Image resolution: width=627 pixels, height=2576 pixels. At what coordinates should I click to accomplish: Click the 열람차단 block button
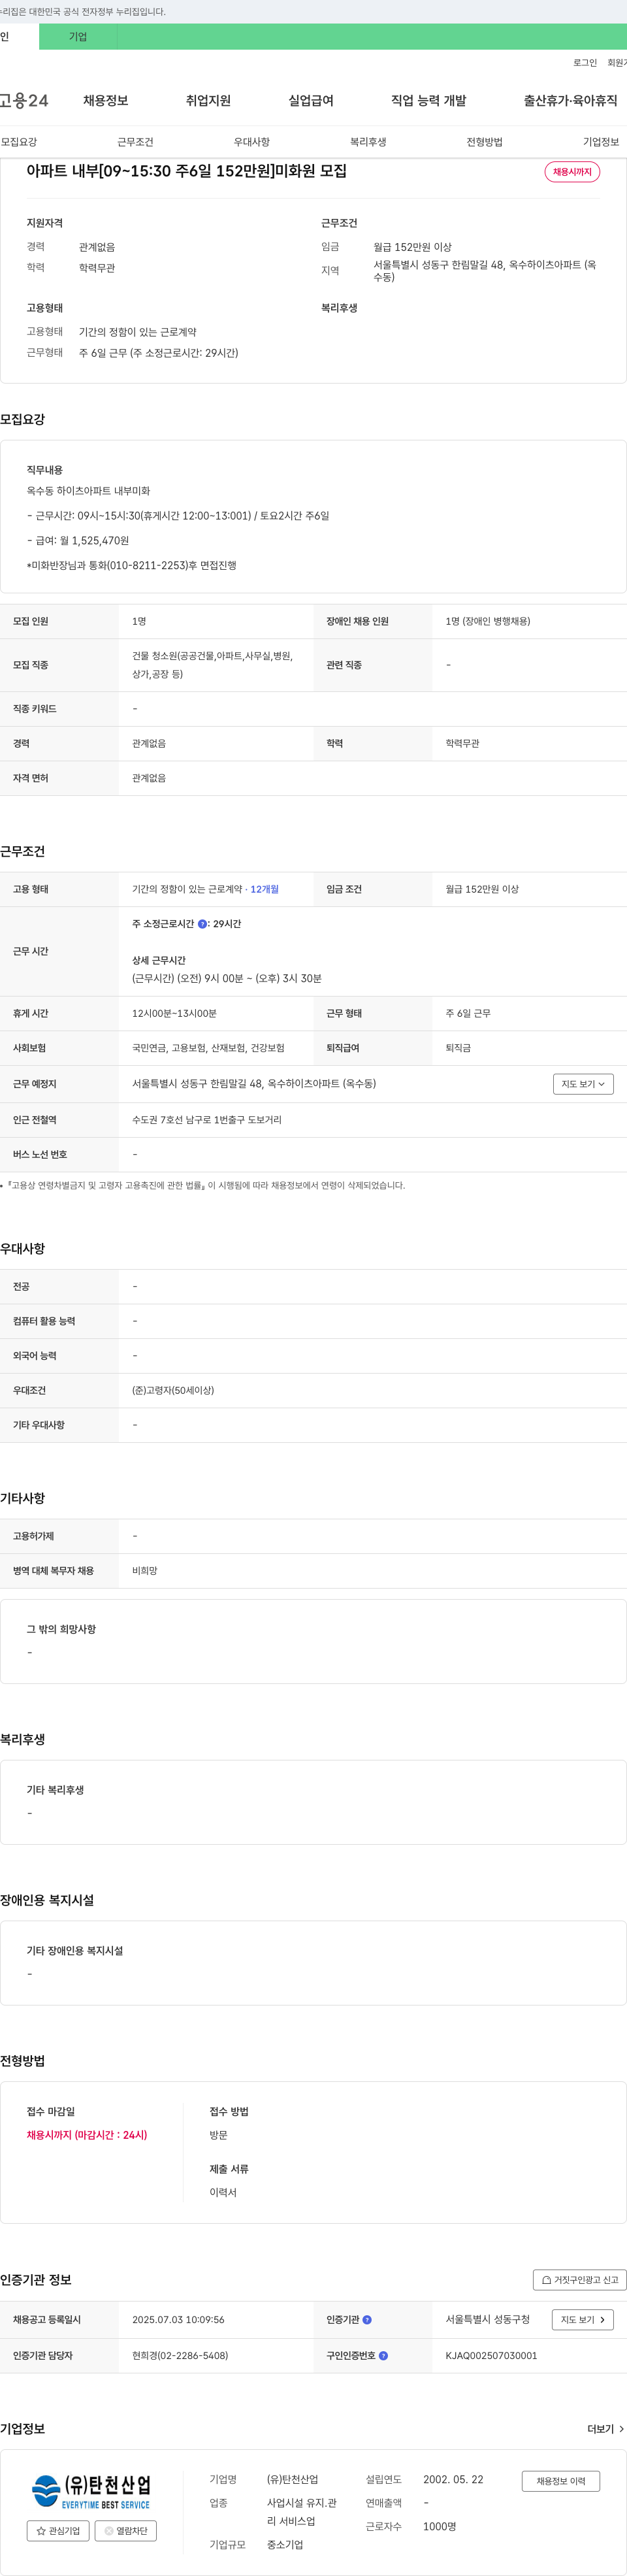[126, 2530]
